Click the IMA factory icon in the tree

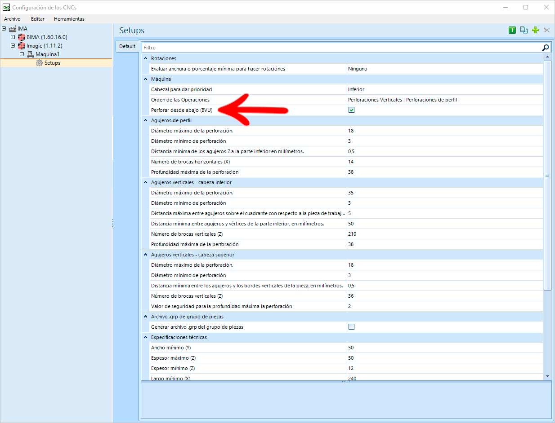(12, 28)
